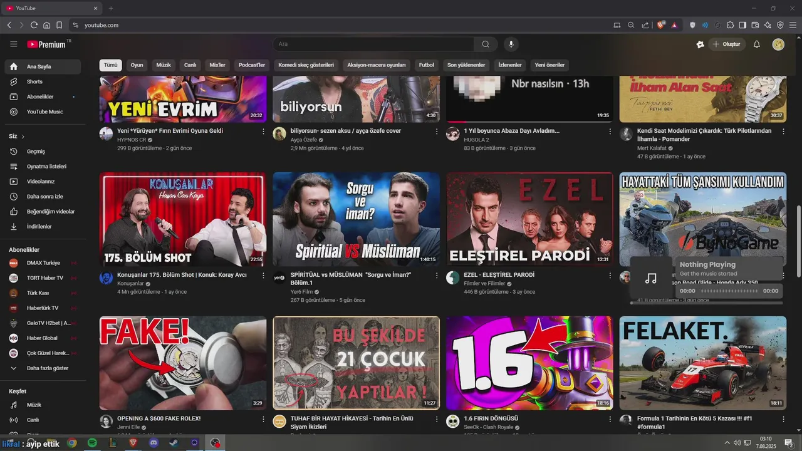Expand the Siz section chevron
The image size is (802, 451).
(23, 137)
